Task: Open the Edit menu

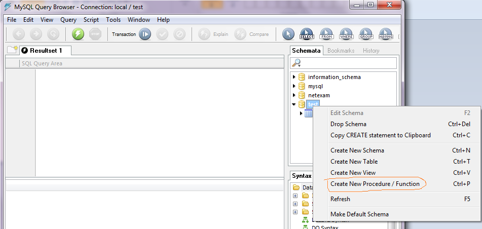Action: [x=28, y=20]
